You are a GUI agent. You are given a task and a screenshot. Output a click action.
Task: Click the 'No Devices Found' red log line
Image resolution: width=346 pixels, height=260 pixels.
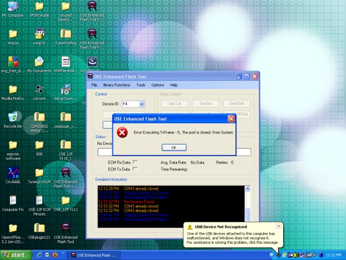[x=139, y=202]
